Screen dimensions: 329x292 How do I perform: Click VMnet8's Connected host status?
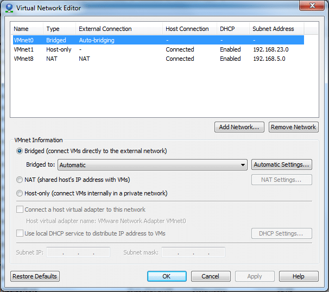(x=180, y=59)
